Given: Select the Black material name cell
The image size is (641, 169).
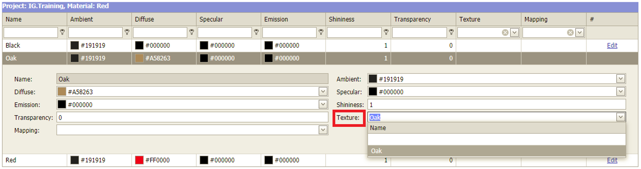Looking at the screenshot, I should pyautogui.click(x=35, y=45).
